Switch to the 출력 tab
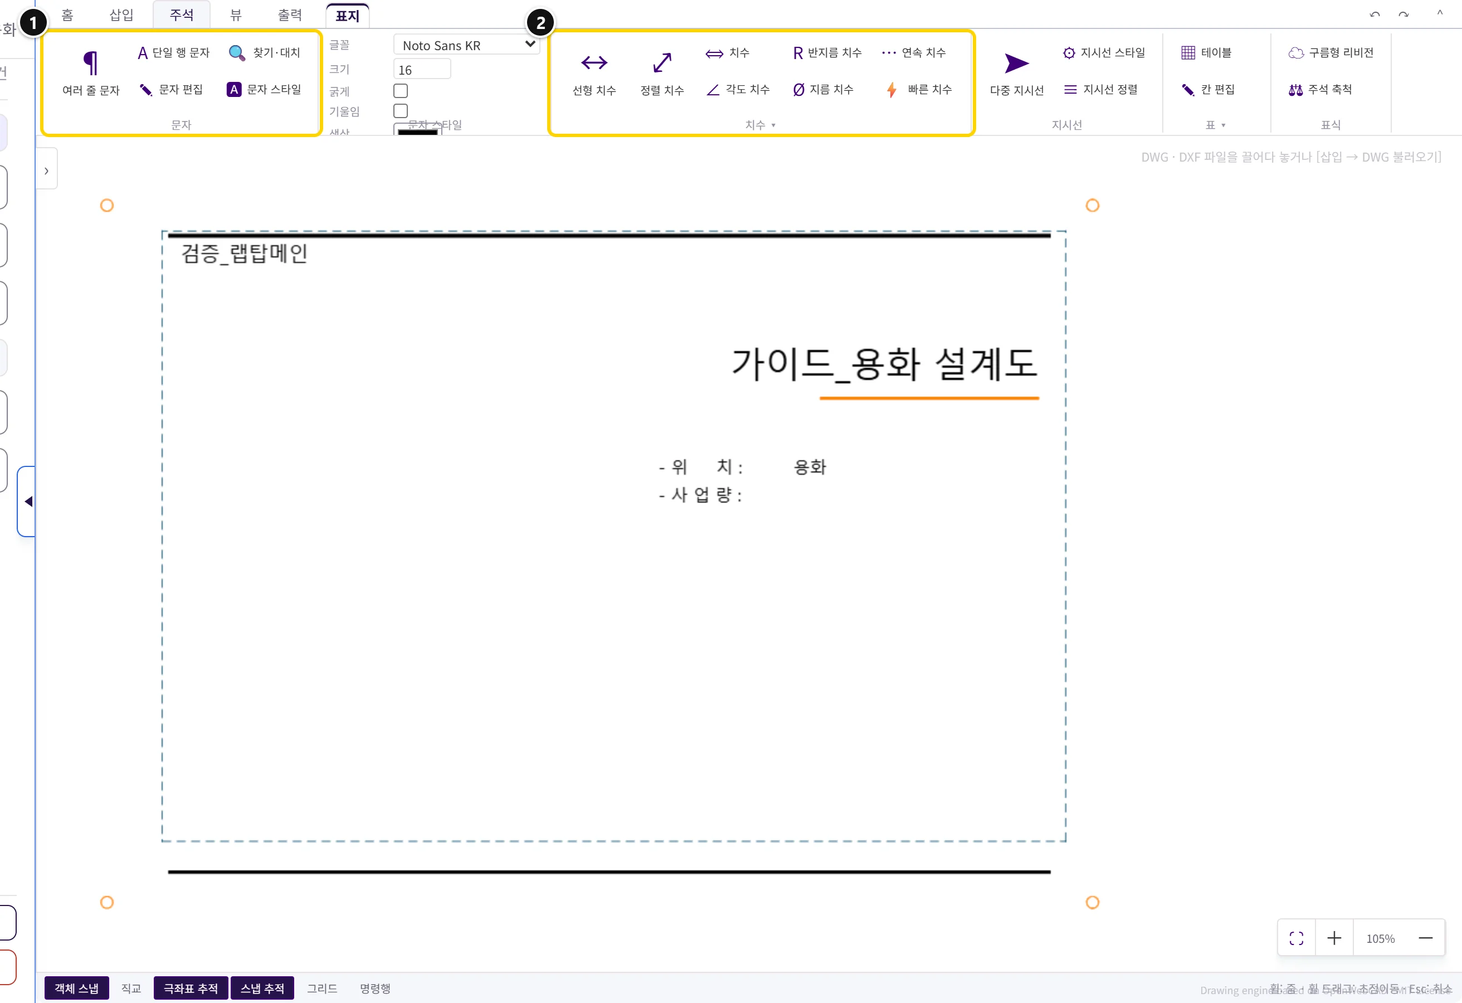Image resolution: width=1462 pixels, height=1003 pixels. 290,14
